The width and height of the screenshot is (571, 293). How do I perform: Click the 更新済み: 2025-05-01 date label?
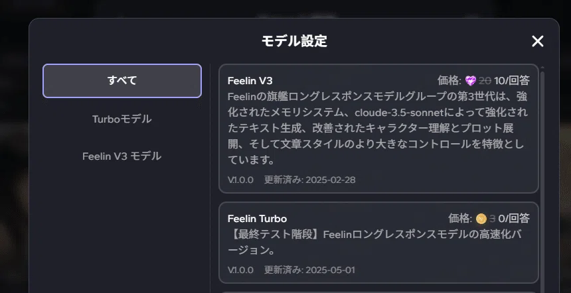point(309,270)
